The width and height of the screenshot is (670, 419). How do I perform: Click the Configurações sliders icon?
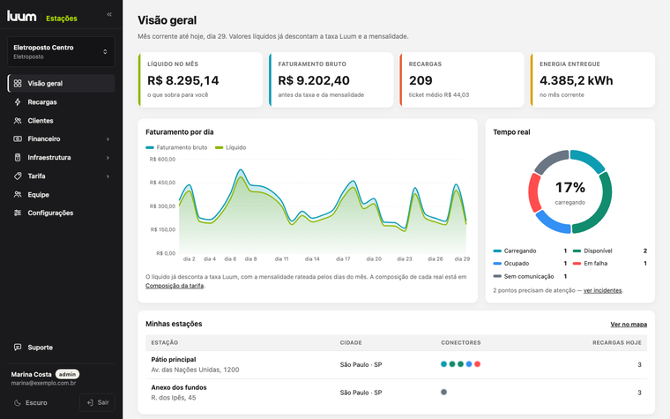click(x=18, y=213)
